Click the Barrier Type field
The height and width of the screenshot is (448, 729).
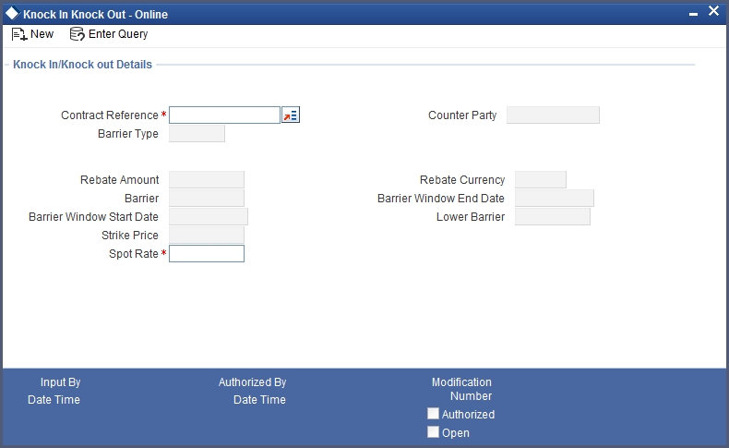point(197,134)
